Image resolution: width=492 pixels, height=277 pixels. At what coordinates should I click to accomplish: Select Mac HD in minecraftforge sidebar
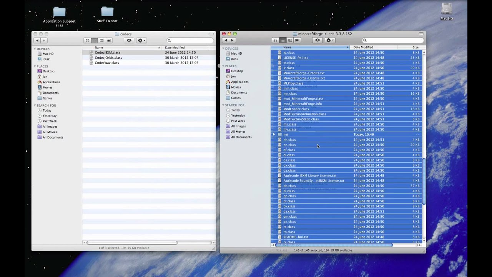[x=236, y=53]
